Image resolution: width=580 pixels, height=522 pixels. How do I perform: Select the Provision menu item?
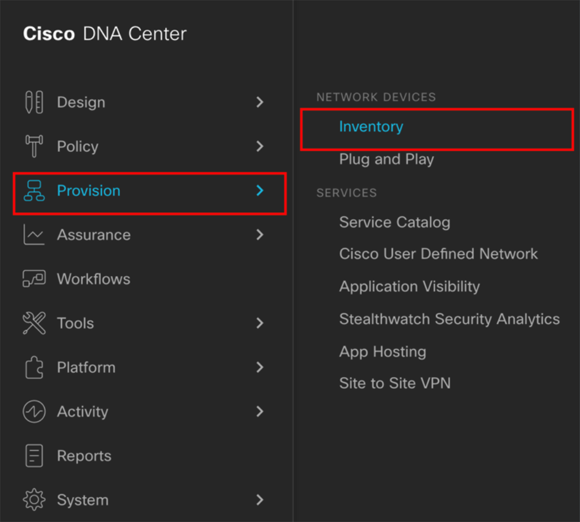click(89, 191)
